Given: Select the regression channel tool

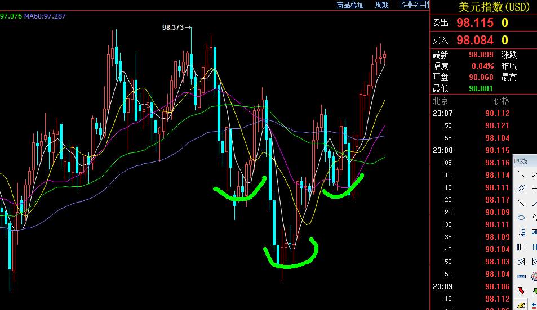Looking at the screenshot, I should [521, 262].
